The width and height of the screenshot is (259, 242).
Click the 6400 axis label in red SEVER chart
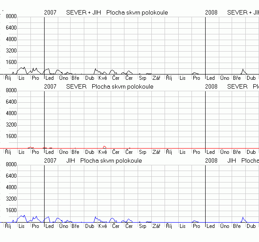tap(11, 102)
